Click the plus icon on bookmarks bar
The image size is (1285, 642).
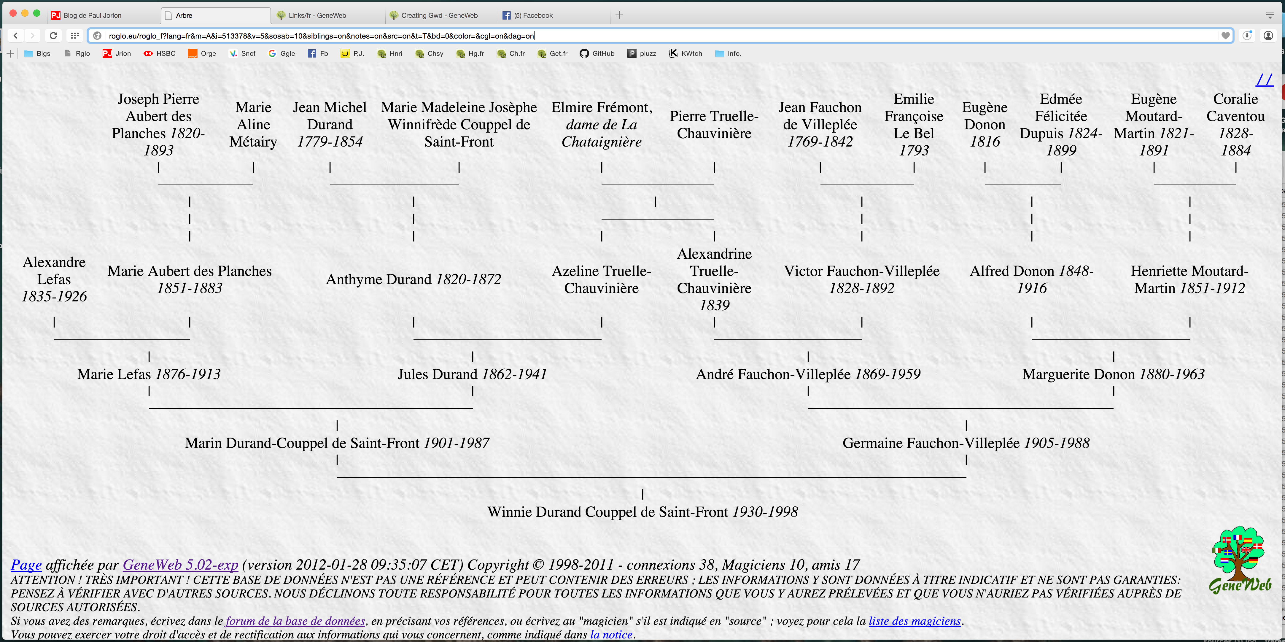tap(10, 53)
